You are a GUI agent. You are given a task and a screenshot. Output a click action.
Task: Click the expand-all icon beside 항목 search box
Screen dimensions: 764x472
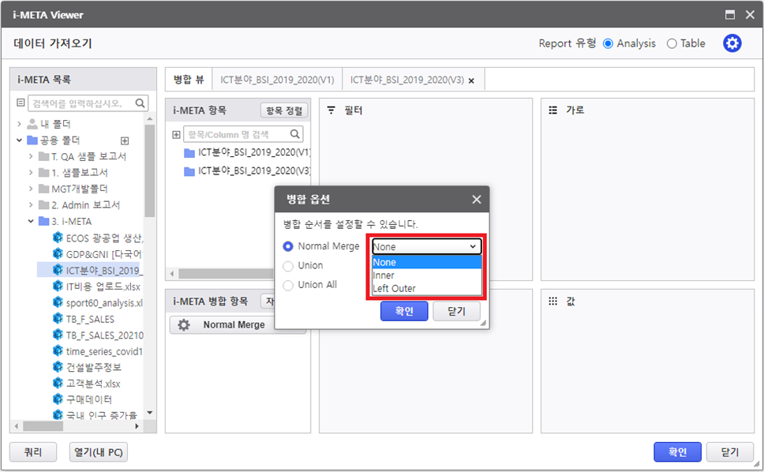coord(176,135)
